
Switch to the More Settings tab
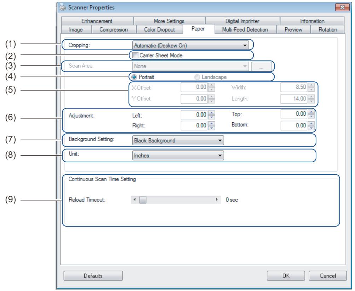pos(169,21)
